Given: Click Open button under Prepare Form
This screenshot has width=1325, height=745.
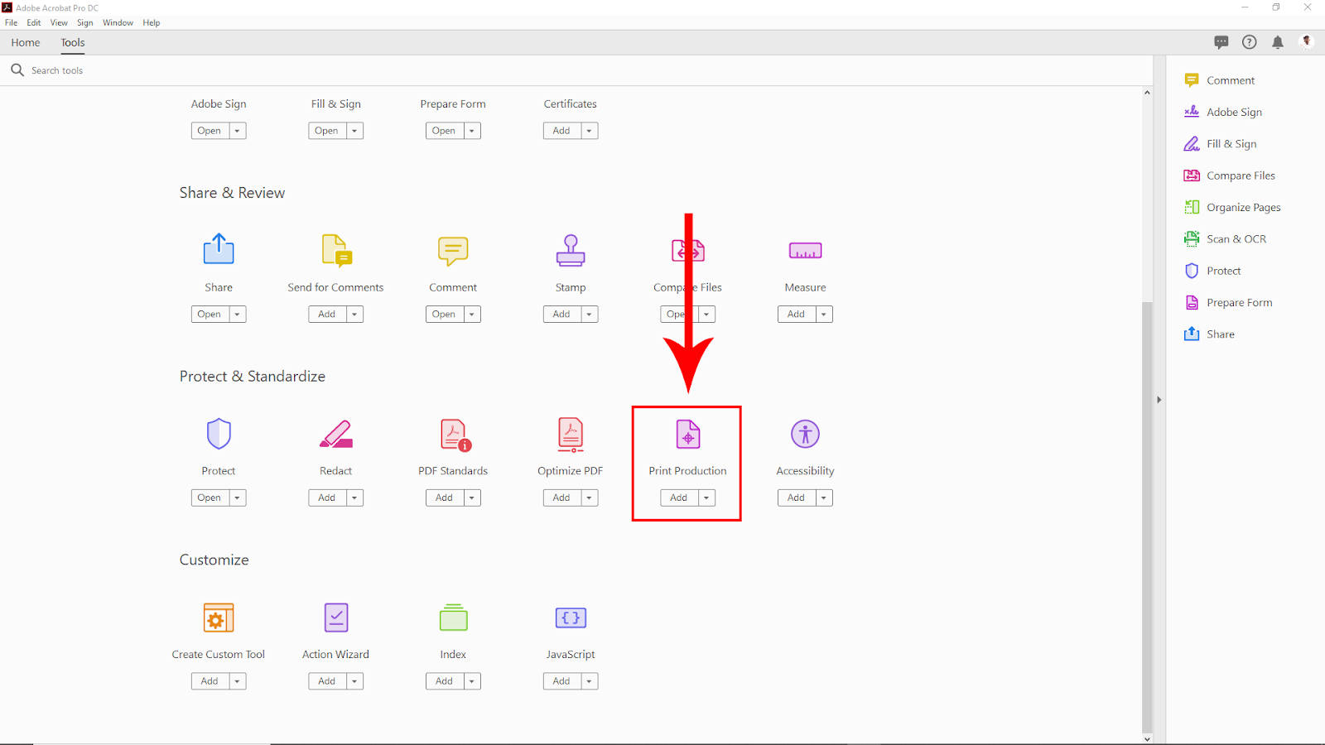Looking at the screenshot, I should 445,131.
